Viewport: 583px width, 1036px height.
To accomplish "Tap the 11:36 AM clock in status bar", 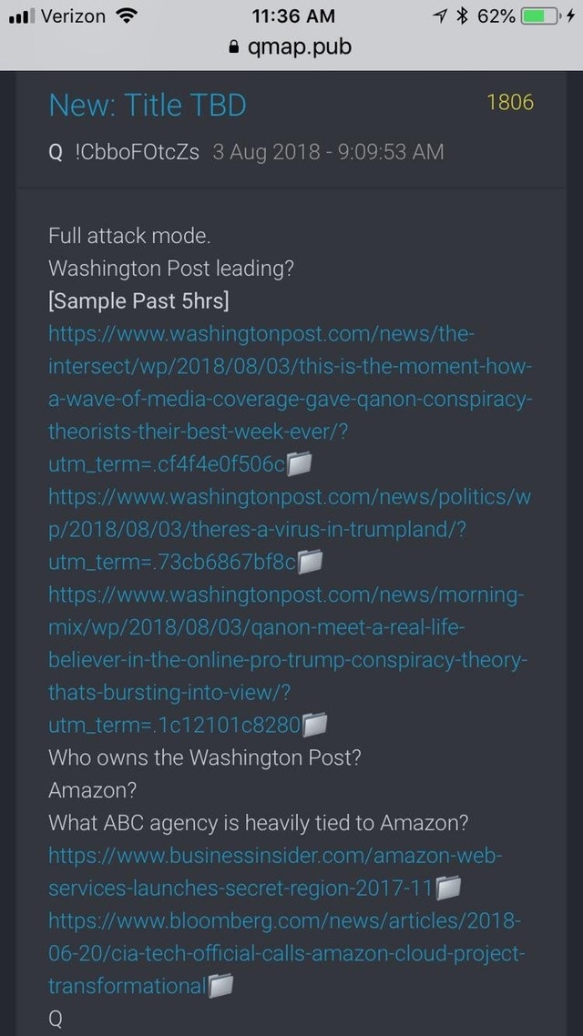I will tap(293, 15).
